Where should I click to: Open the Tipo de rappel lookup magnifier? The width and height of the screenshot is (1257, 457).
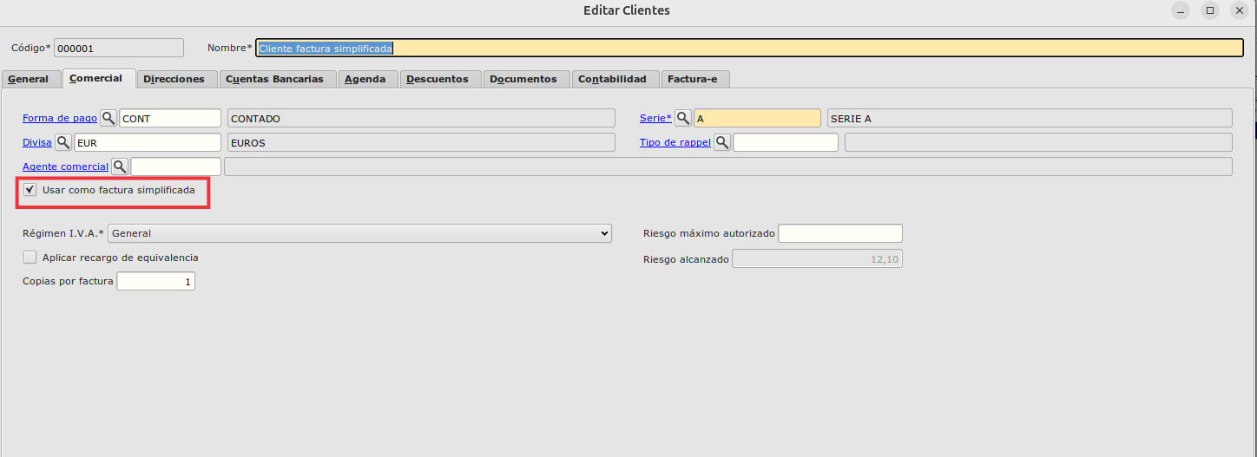pos(722,142)
